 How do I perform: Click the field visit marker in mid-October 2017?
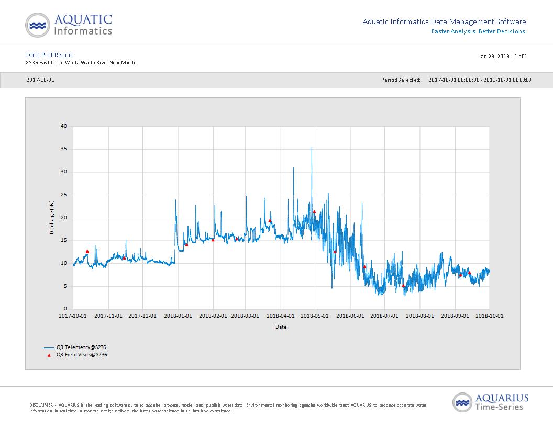pyautogui.click(x=87, y=252)
